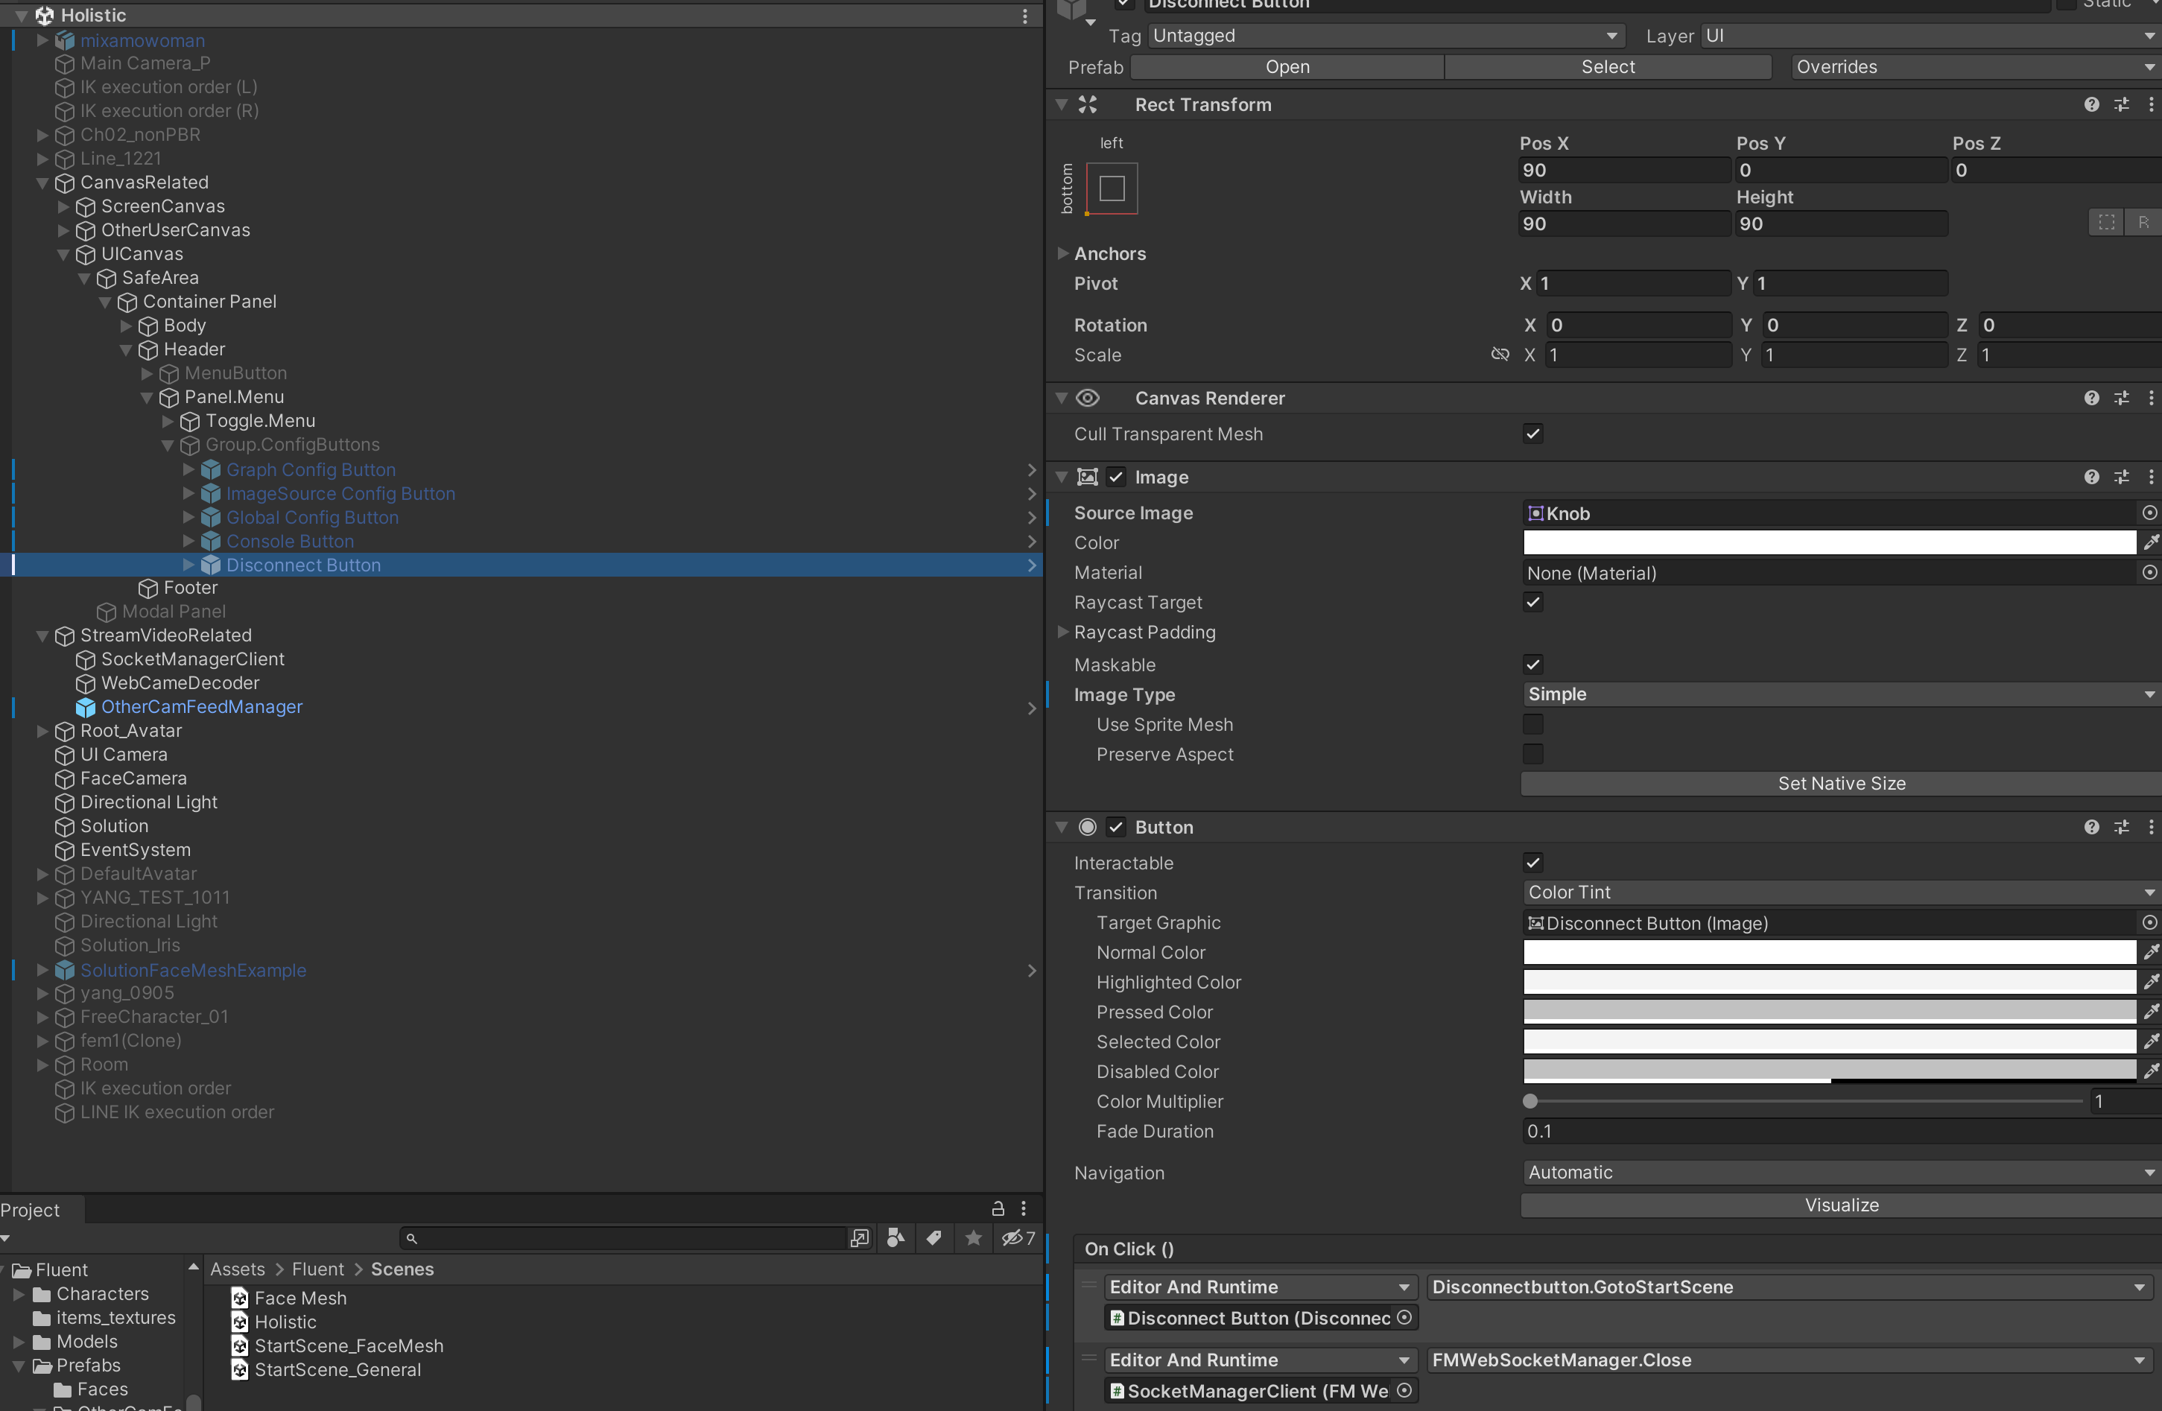The height and width of the screenshot is (1411, 2162).
Task: Click the Rect Transform help question-mark icon
Action: [2091, 104]
